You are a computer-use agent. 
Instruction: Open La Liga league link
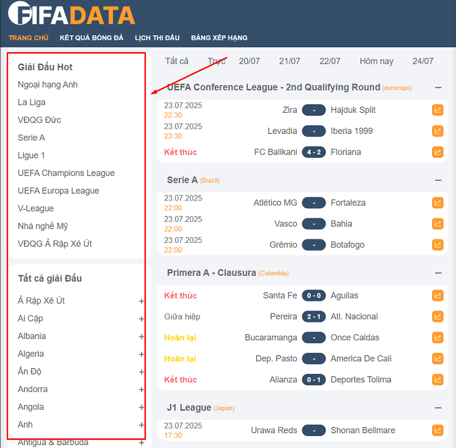pos(31,103)
